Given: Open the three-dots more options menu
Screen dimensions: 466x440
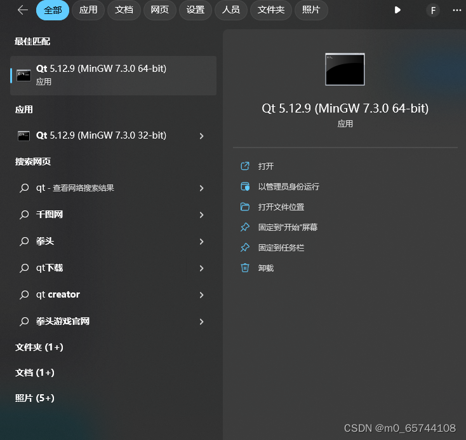Looking at the screenshot, I should 456,10.
